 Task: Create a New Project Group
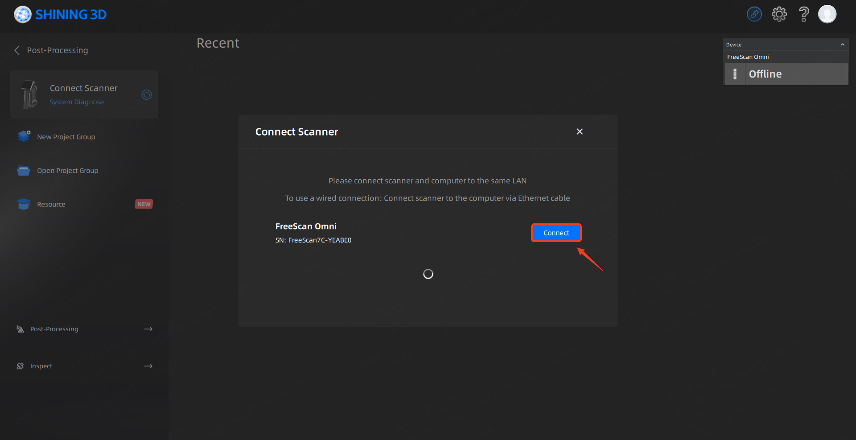[66, 137]
